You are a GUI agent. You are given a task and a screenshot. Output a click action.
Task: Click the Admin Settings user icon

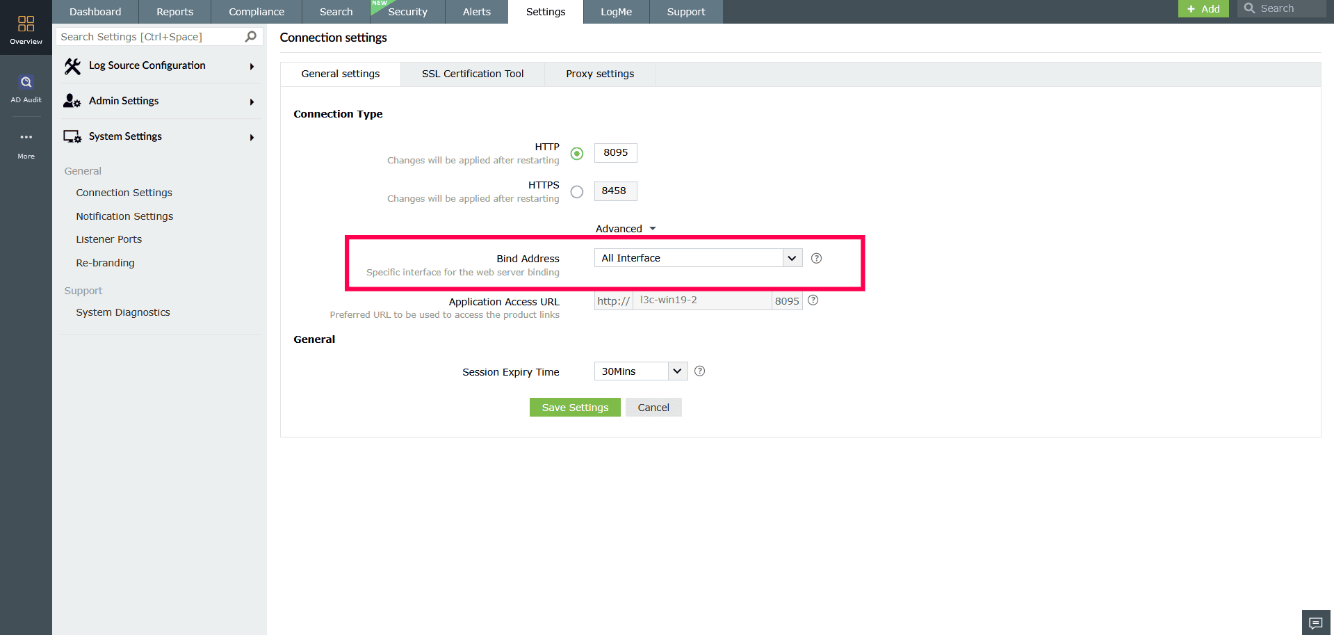click(72, 101)
